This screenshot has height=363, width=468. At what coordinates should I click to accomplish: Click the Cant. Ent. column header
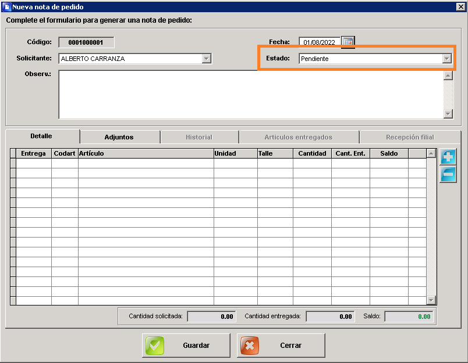point(350,153)
